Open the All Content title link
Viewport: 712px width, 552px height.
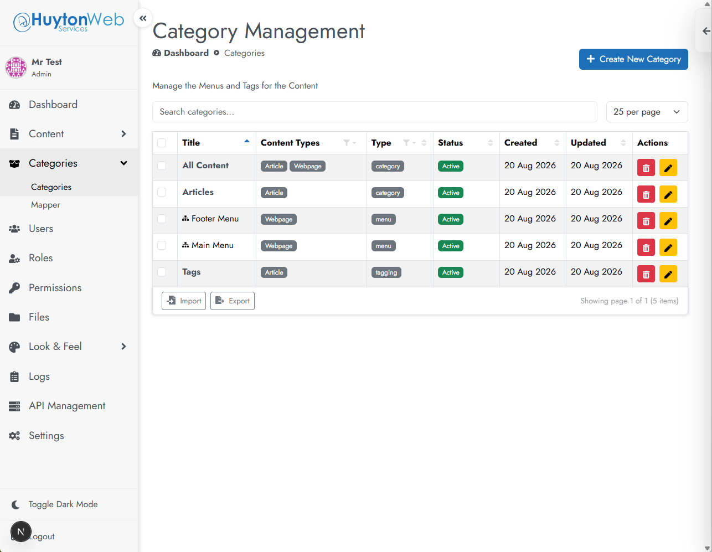click(205, 166)
